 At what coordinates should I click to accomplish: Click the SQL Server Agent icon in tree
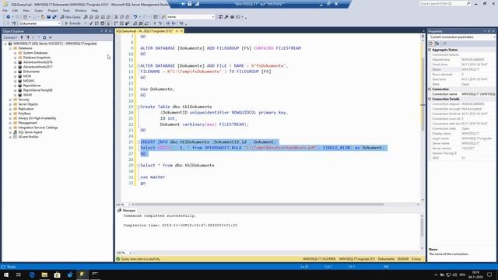click(16, 132)
